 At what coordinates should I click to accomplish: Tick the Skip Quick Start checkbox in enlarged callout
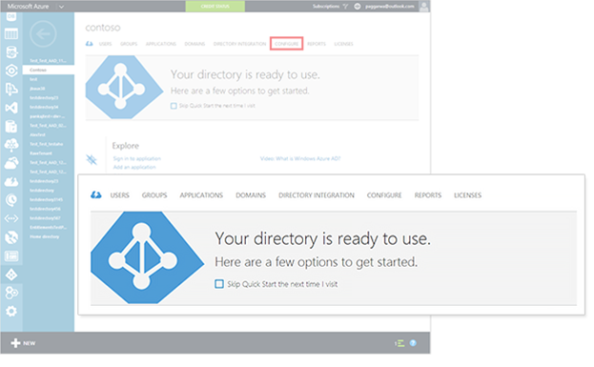coord(219,284)
